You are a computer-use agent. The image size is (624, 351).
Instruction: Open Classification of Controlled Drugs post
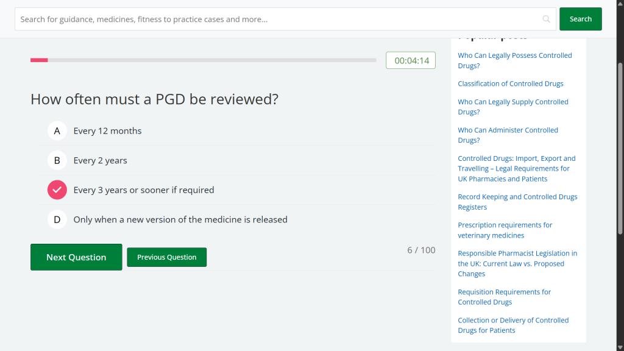[510, 83]
